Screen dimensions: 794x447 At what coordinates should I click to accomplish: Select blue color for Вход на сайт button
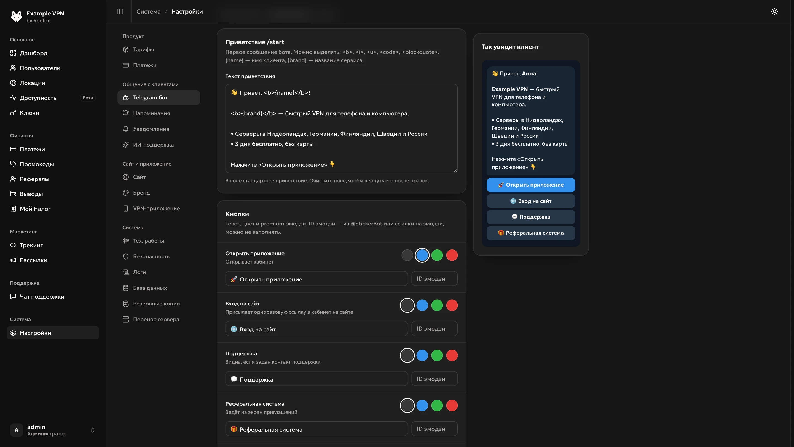pyautogui.click(x=422, y=305)
